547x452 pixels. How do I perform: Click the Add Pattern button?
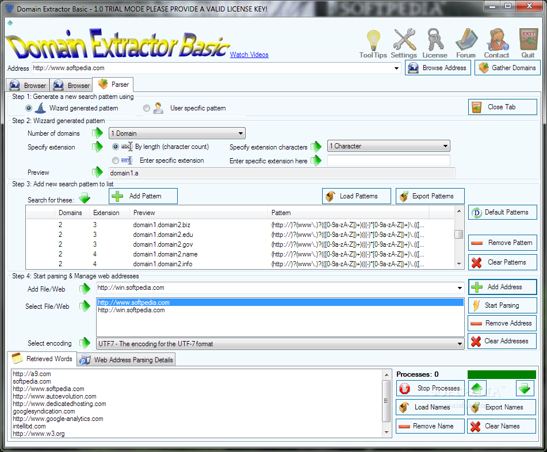(x=143, y=196)
